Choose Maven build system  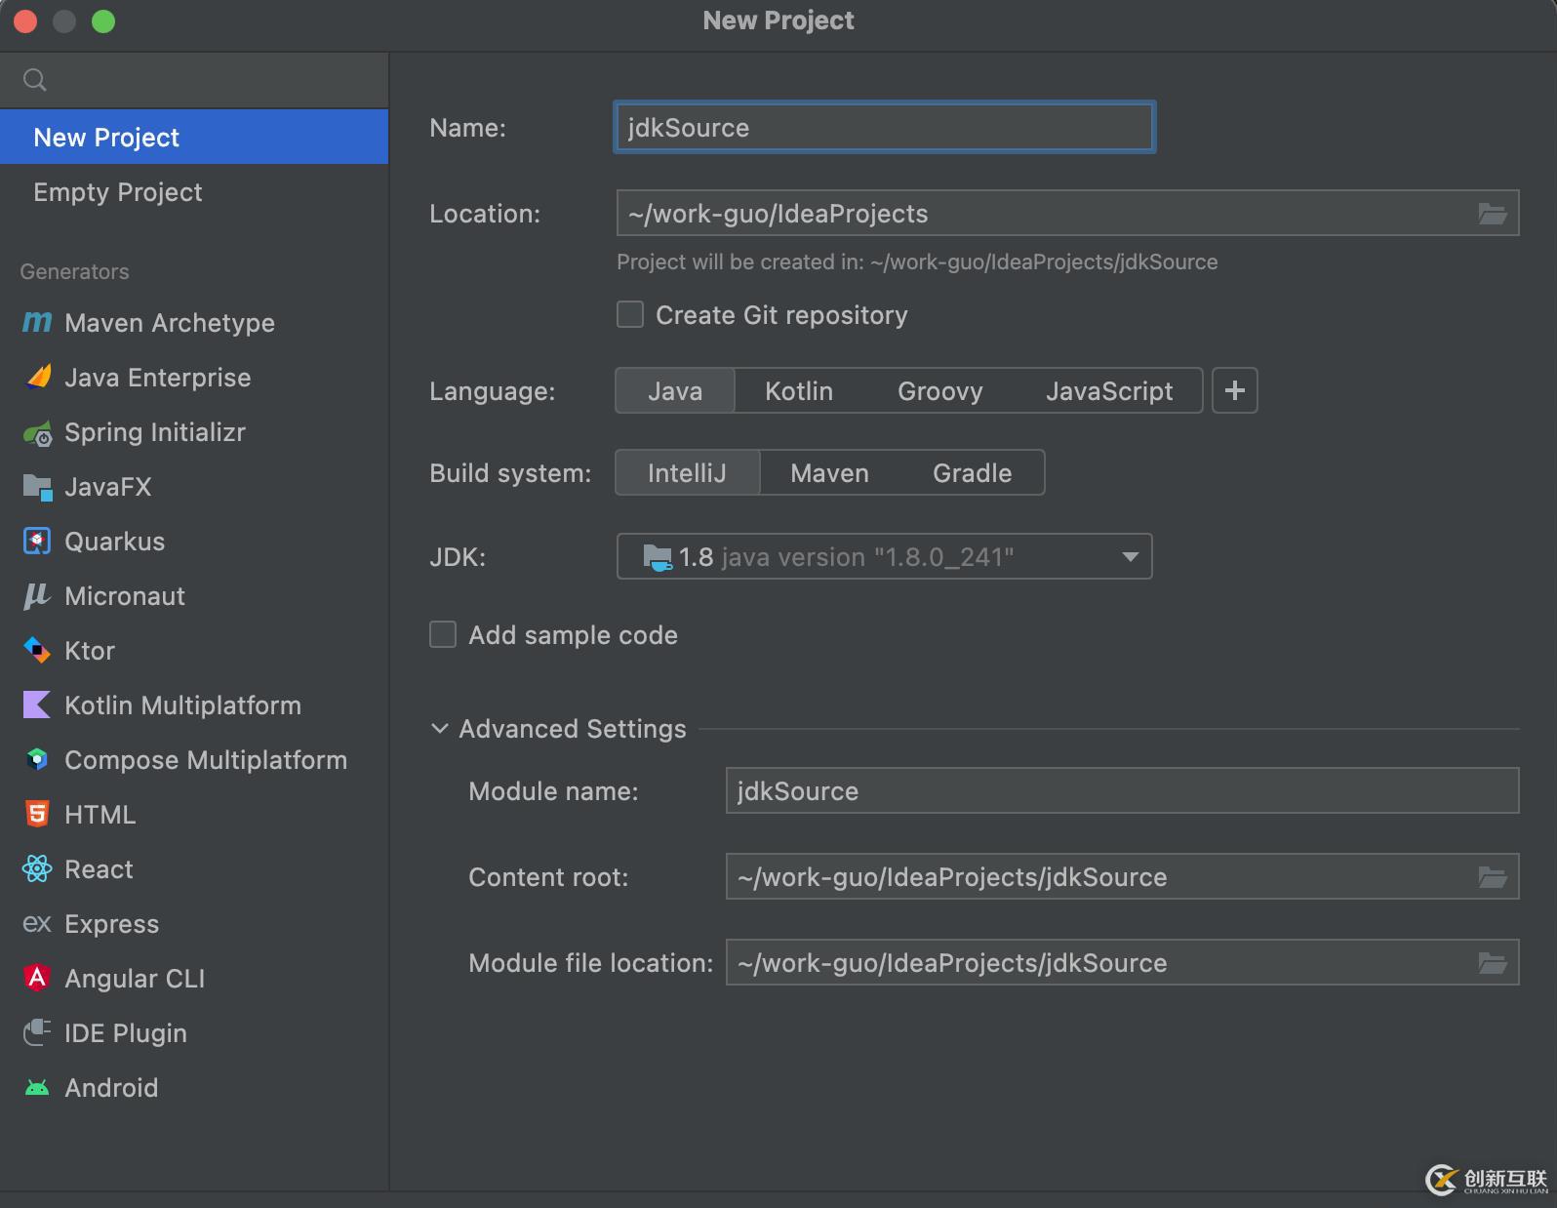click(x=829, y=472)
